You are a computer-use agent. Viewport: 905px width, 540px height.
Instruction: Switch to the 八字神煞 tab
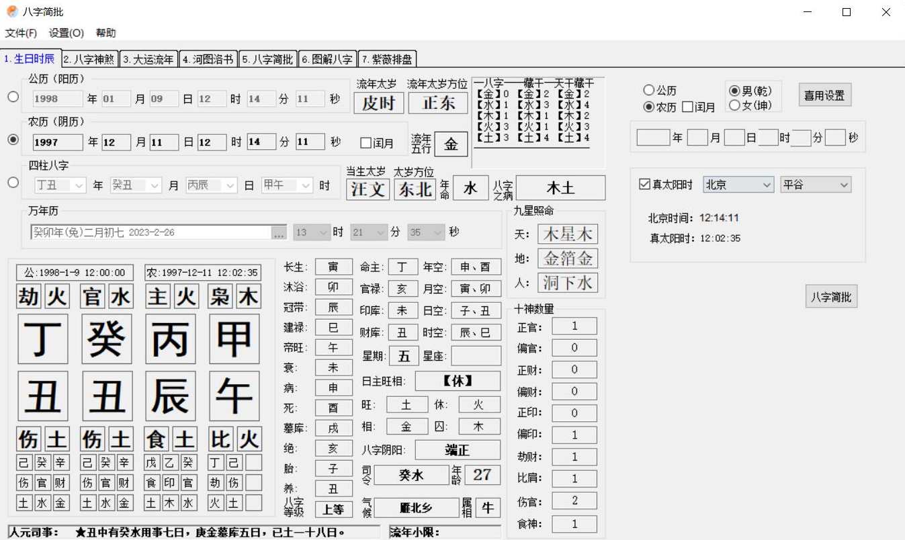pyautogui.click(x=89, y=58)
